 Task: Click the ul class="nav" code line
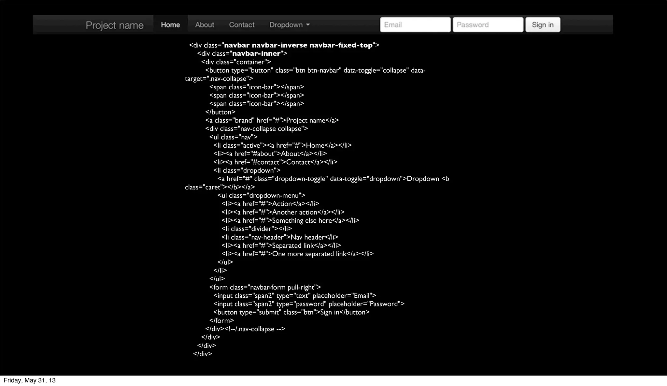pos(233,137)
